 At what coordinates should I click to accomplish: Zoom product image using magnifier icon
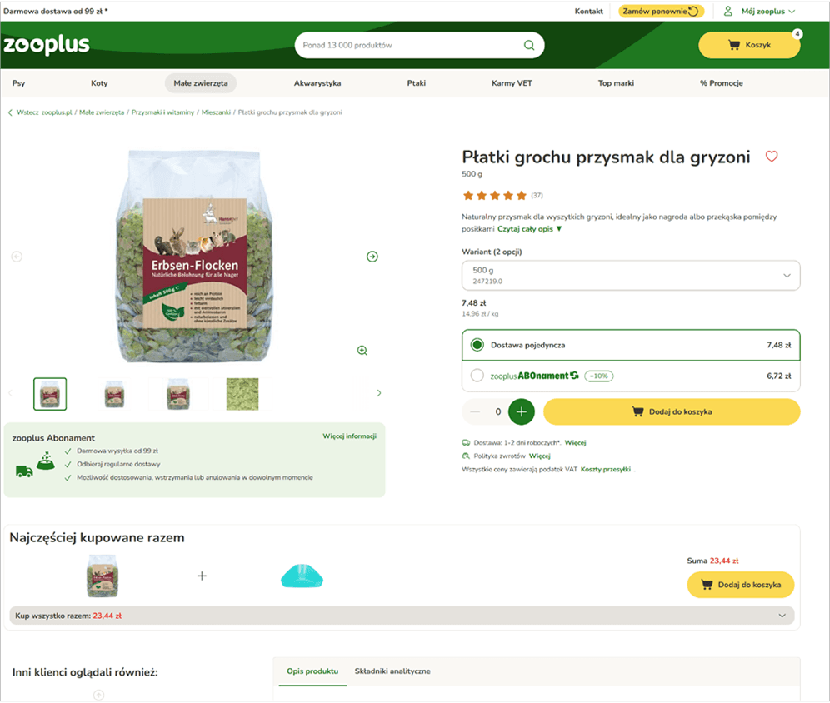[362, 351]
